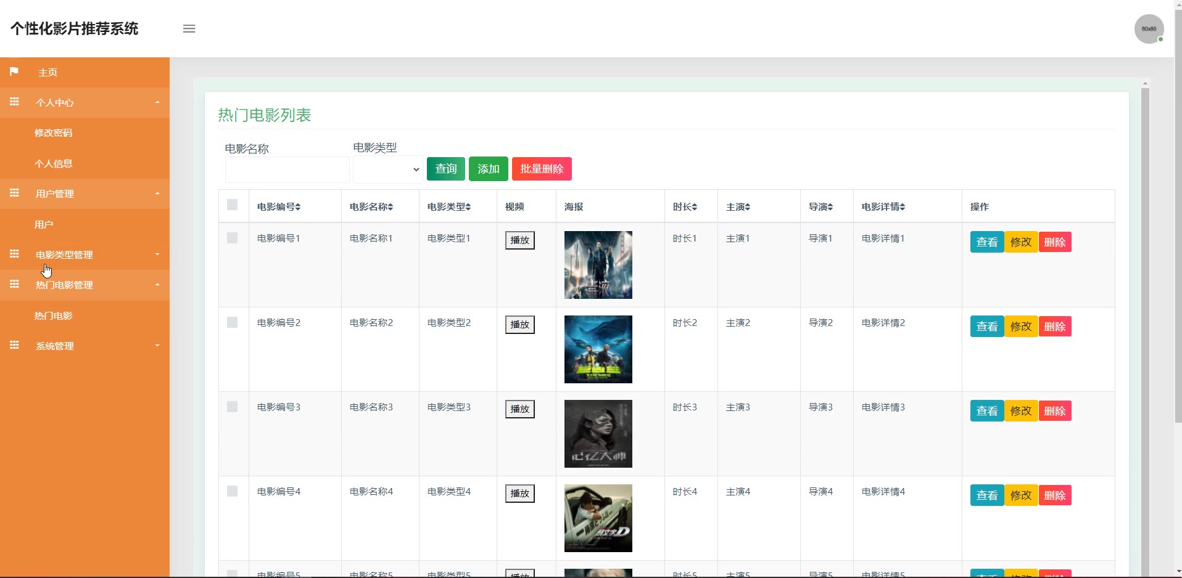Tick the select-all checkbox in table header

coord(233,205)
